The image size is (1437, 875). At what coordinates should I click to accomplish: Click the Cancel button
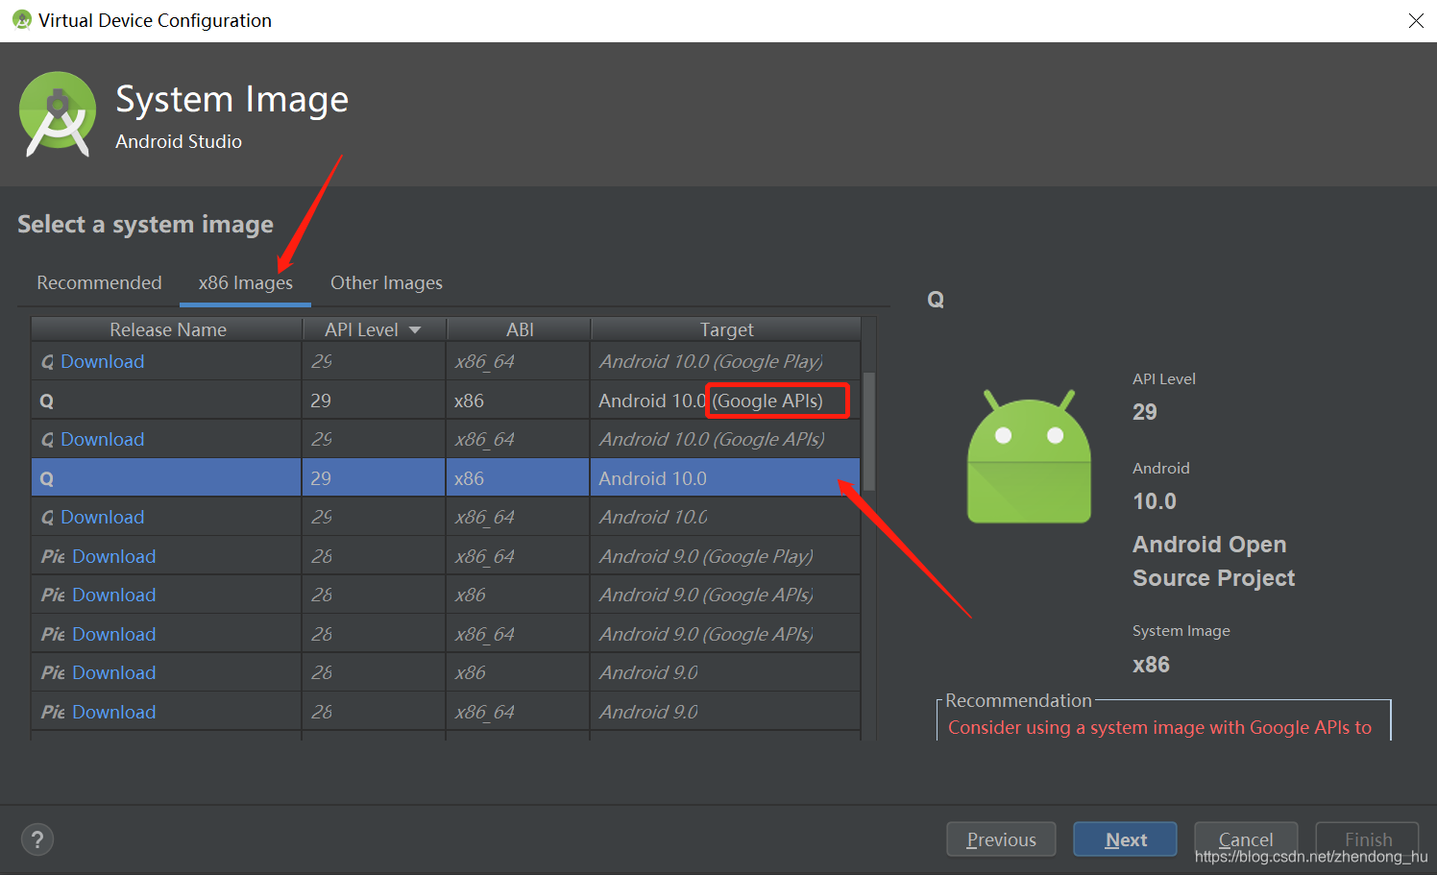[1246, 838]
